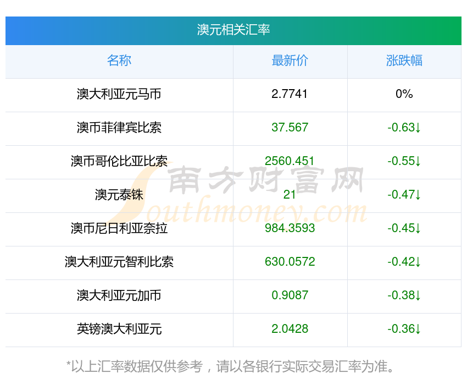
Task: Click the 2.0428 price value
Action: point(290,329)
